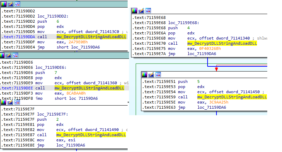Click label loc_71159DD2: in its block

tap(53, 16)
